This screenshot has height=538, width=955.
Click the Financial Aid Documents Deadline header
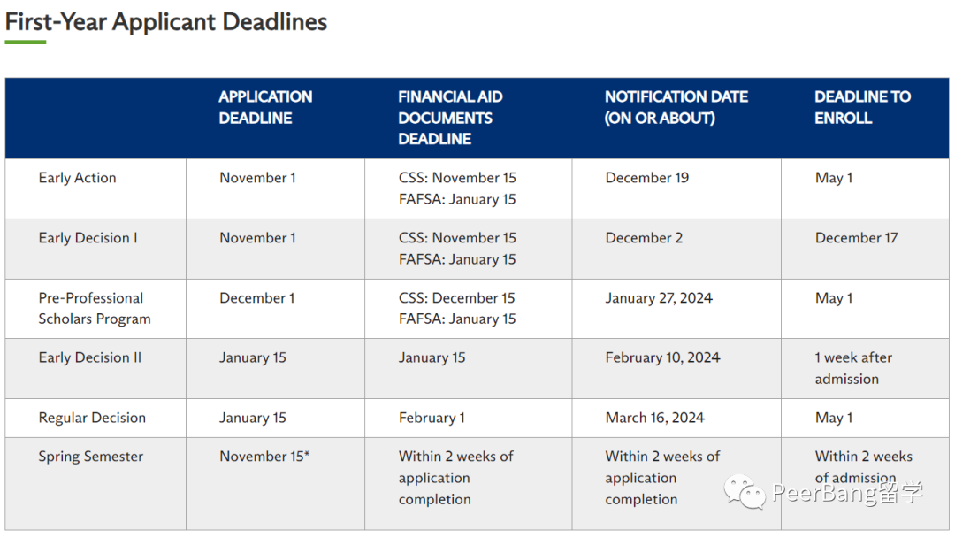coord(450,118)
